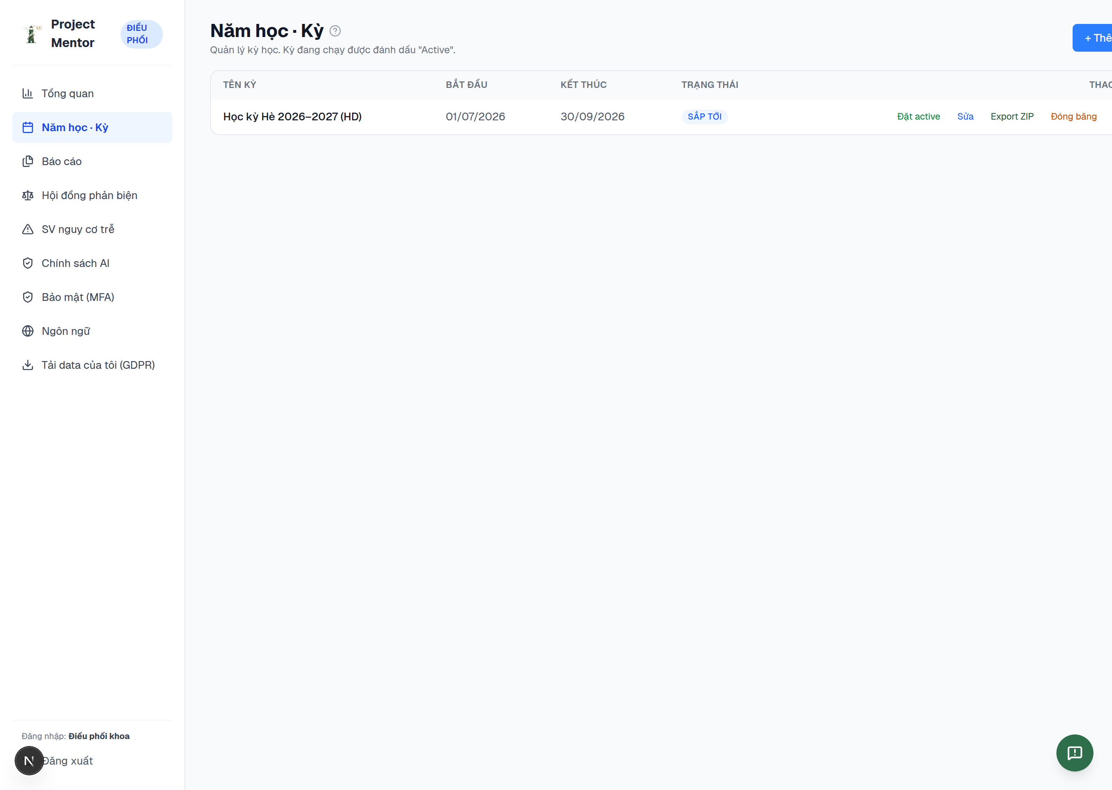Image resolution: width=1112 pixels, height=790 pixels.
Task: Open the green feedback chat bubble button
Action: [1075, 753]
